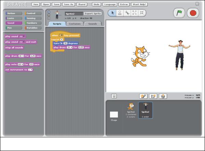Open the Numbers block category
The image size is (205, 151).
coord(33,23)
